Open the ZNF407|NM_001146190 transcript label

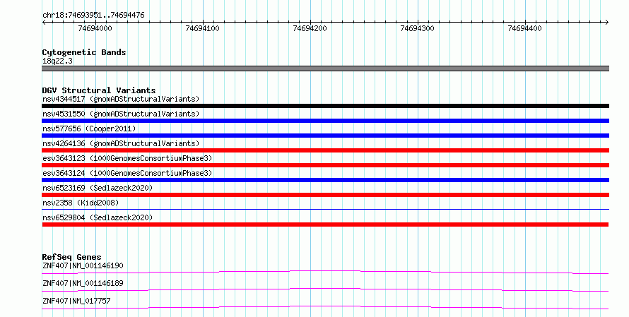click(83, 265)
